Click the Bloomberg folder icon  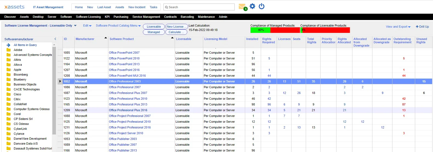(x=9, y=74)
